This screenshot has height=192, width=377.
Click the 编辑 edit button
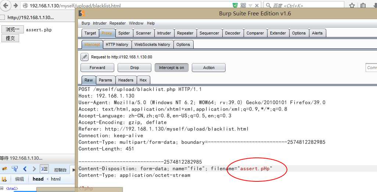click(19, 179)
